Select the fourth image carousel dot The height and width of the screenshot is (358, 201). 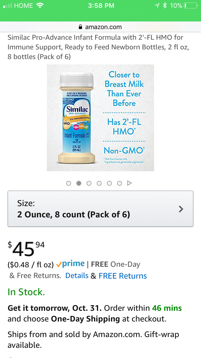tap(99, 183)
